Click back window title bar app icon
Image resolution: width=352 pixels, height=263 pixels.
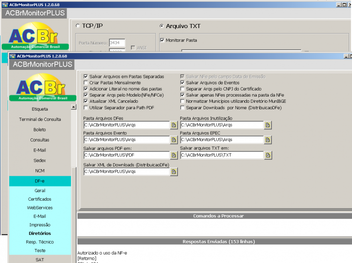point(5,5)
